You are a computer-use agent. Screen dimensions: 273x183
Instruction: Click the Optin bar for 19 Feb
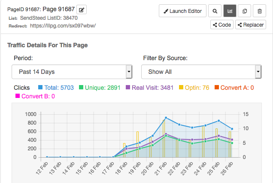pos(137,144)
